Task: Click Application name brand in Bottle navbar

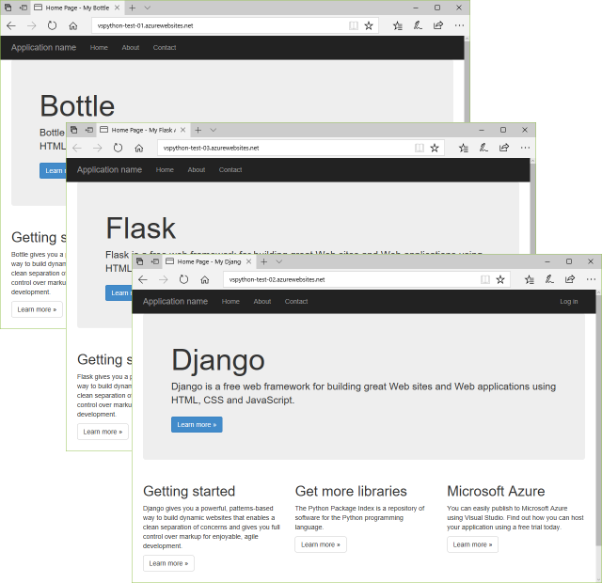Action: pos(44,48)
